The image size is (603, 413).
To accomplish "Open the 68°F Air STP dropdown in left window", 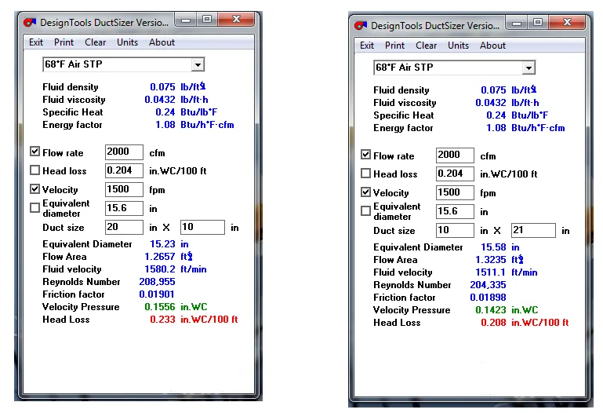I will point(198,64).
